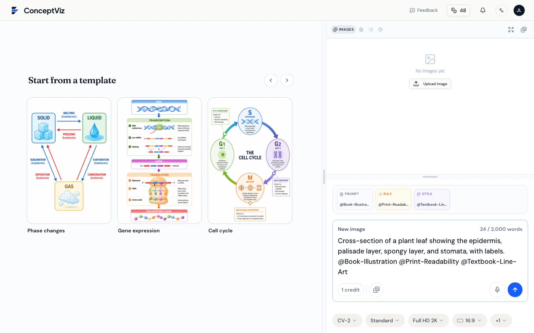This screenshot has height=333, width=534.
Task: Expand the Standard quality dropdown
Action: [385, 320]
